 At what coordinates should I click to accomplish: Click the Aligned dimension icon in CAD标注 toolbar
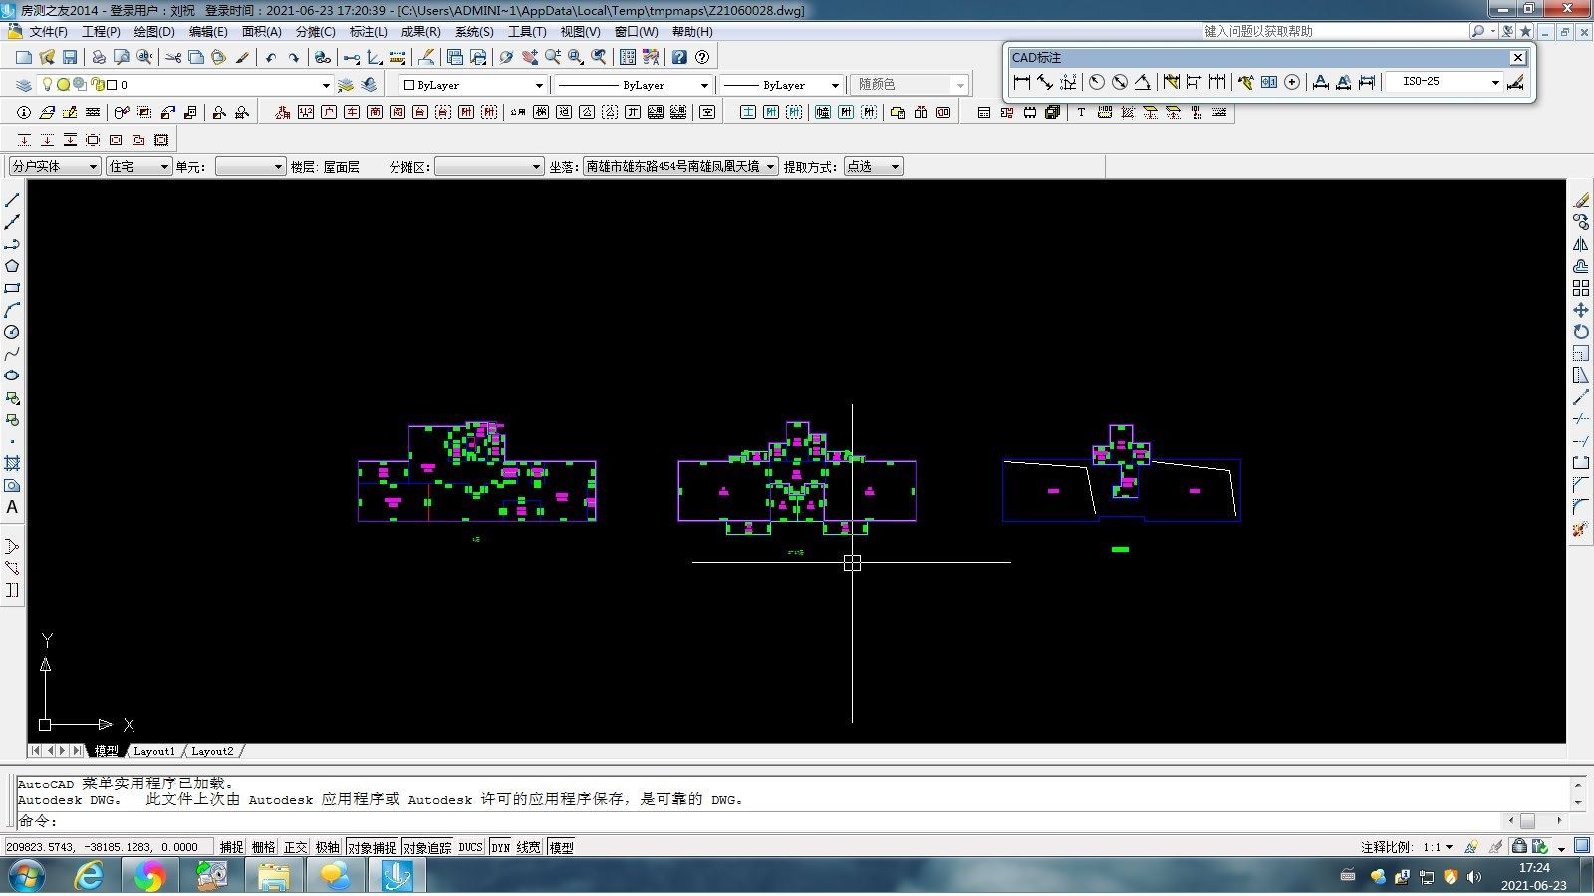[x=1045, y=82]
